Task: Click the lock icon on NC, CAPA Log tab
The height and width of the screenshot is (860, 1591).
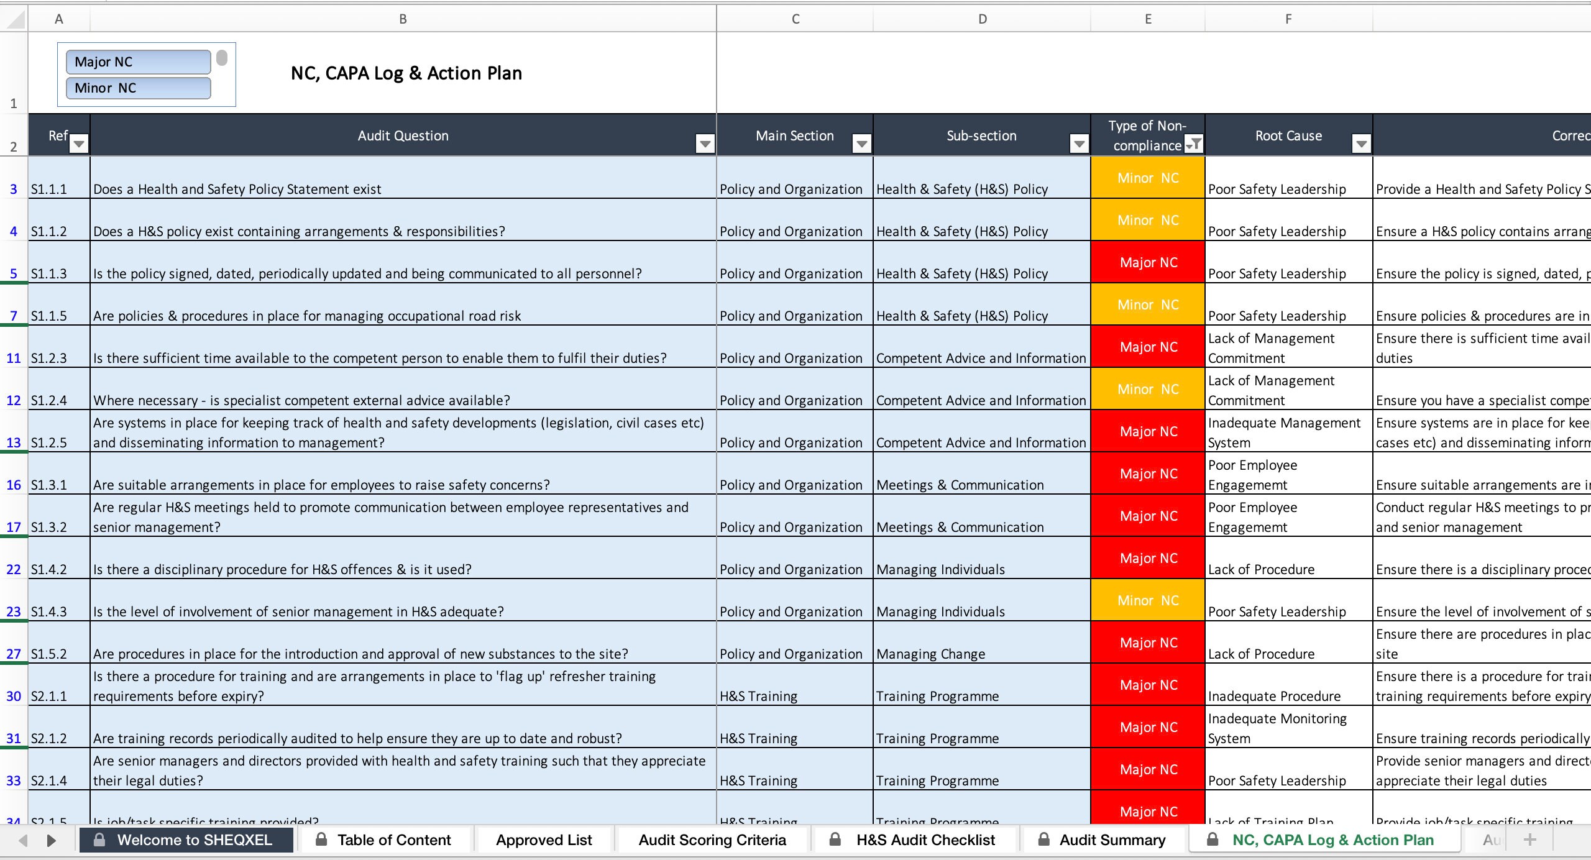Action: [1213, 839]
